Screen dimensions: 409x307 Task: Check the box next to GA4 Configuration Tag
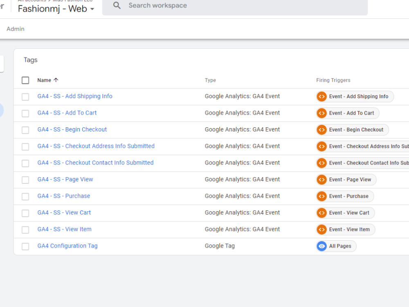click(x=25, y=246)
